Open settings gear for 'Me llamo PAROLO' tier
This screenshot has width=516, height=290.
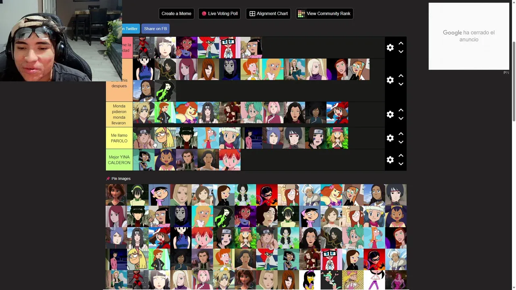[x=390, y=138]
